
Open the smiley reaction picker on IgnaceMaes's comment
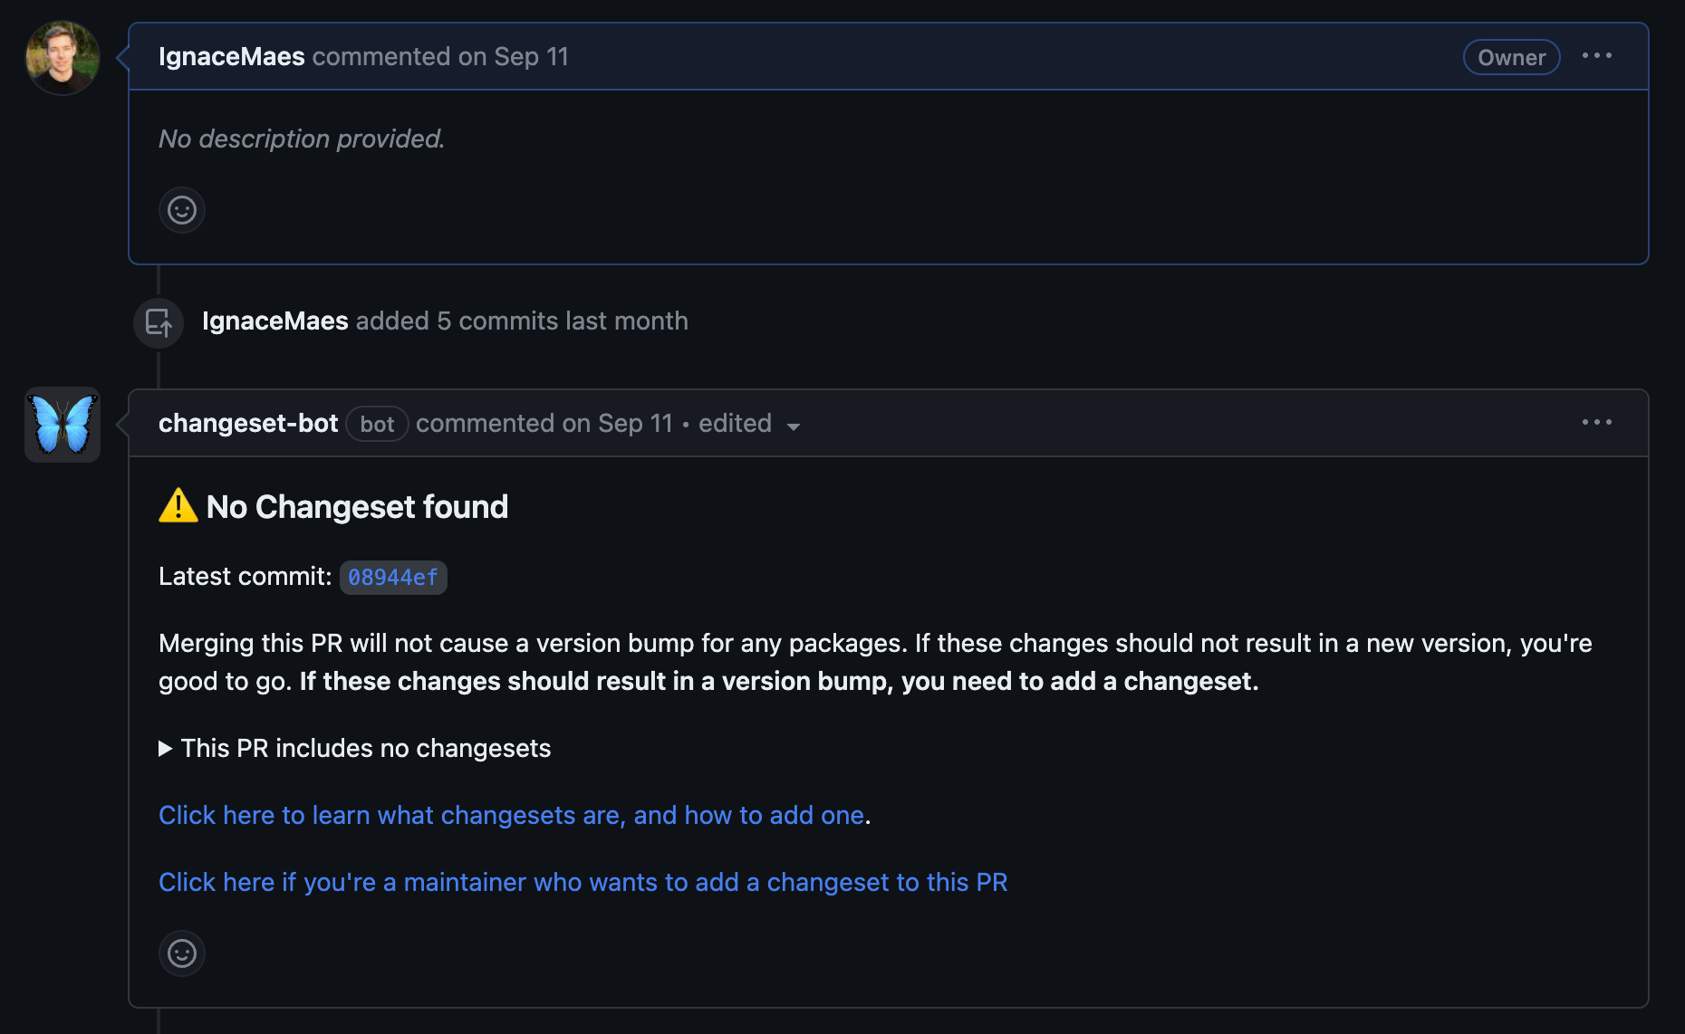tap(181, 209)
